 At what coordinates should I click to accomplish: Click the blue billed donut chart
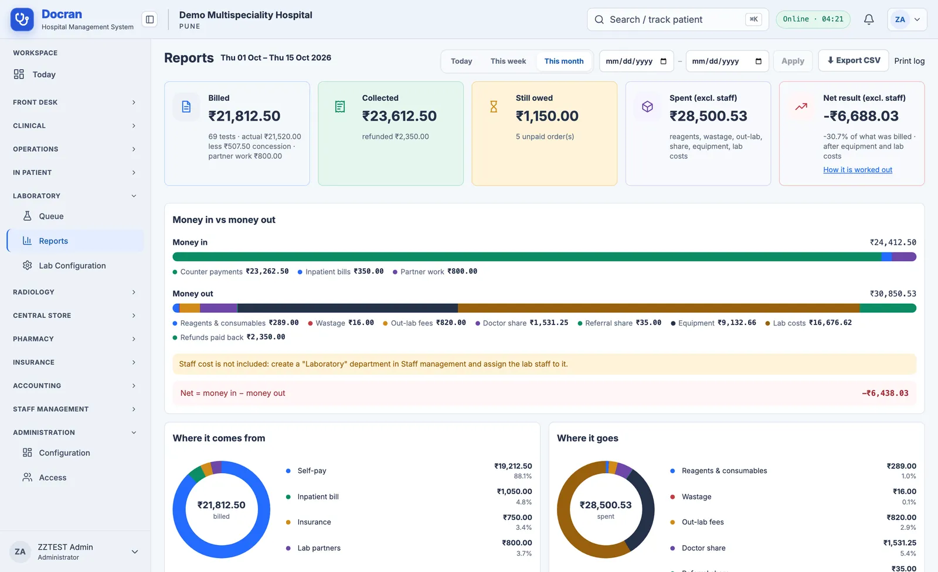pyautogui.click(x=221, y=509)
